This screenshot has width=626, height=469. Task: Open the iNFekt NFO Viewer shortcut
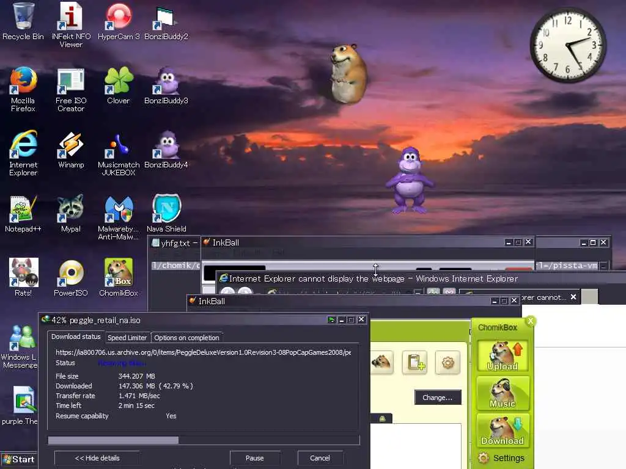(71, 24)
